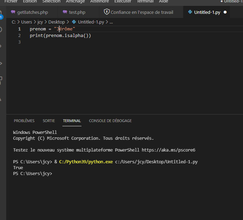Viewport: 243px width, 220px height.
Task: Click the Desktop breadcrumb segment
Action: point(57,22)
